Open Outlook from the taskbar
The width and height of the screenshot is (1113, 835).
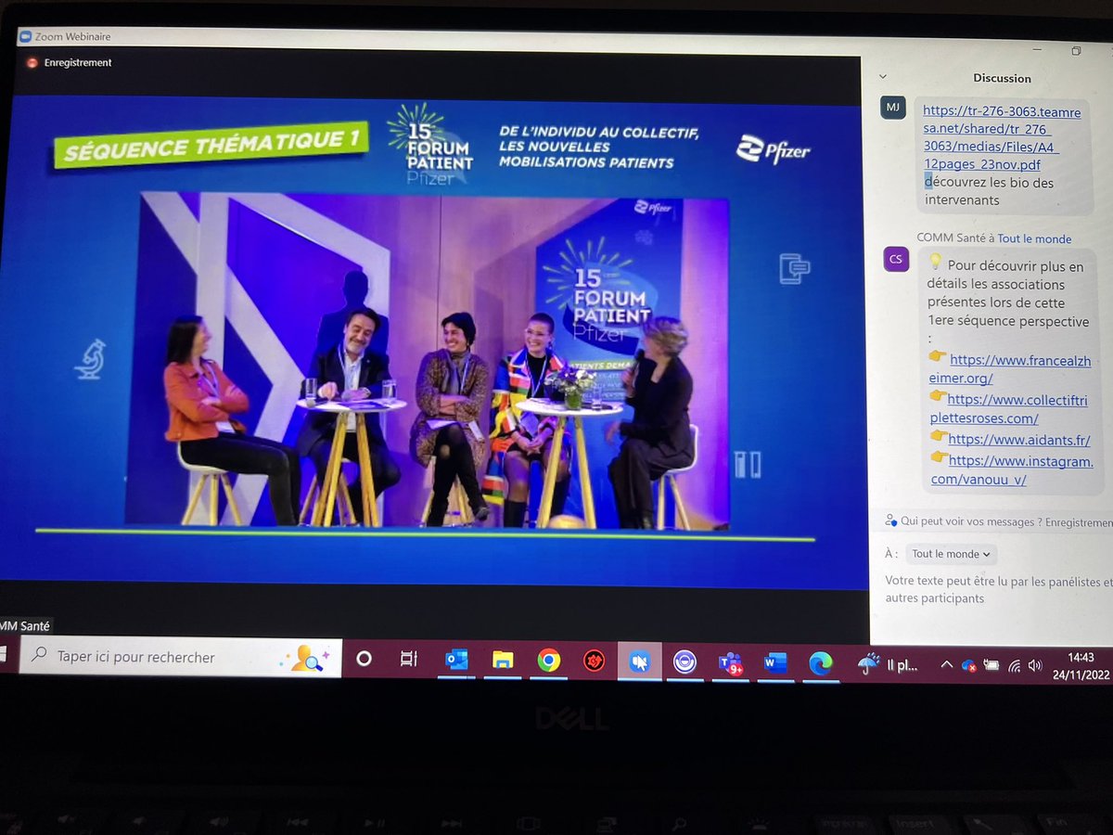456,660
